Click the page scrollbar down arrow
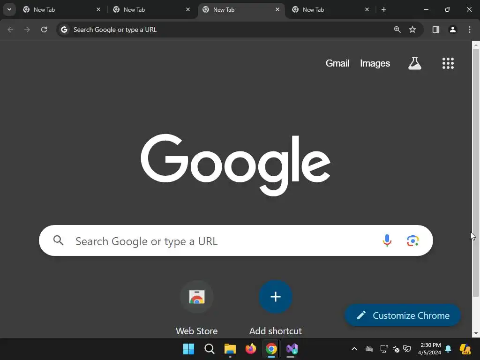The width and height of the screenshot is (480, 360). (x=476, y=333)
